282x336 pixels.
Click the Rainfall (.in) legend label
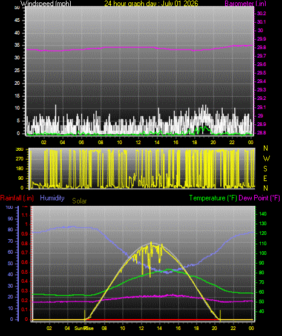pos(17,198)
